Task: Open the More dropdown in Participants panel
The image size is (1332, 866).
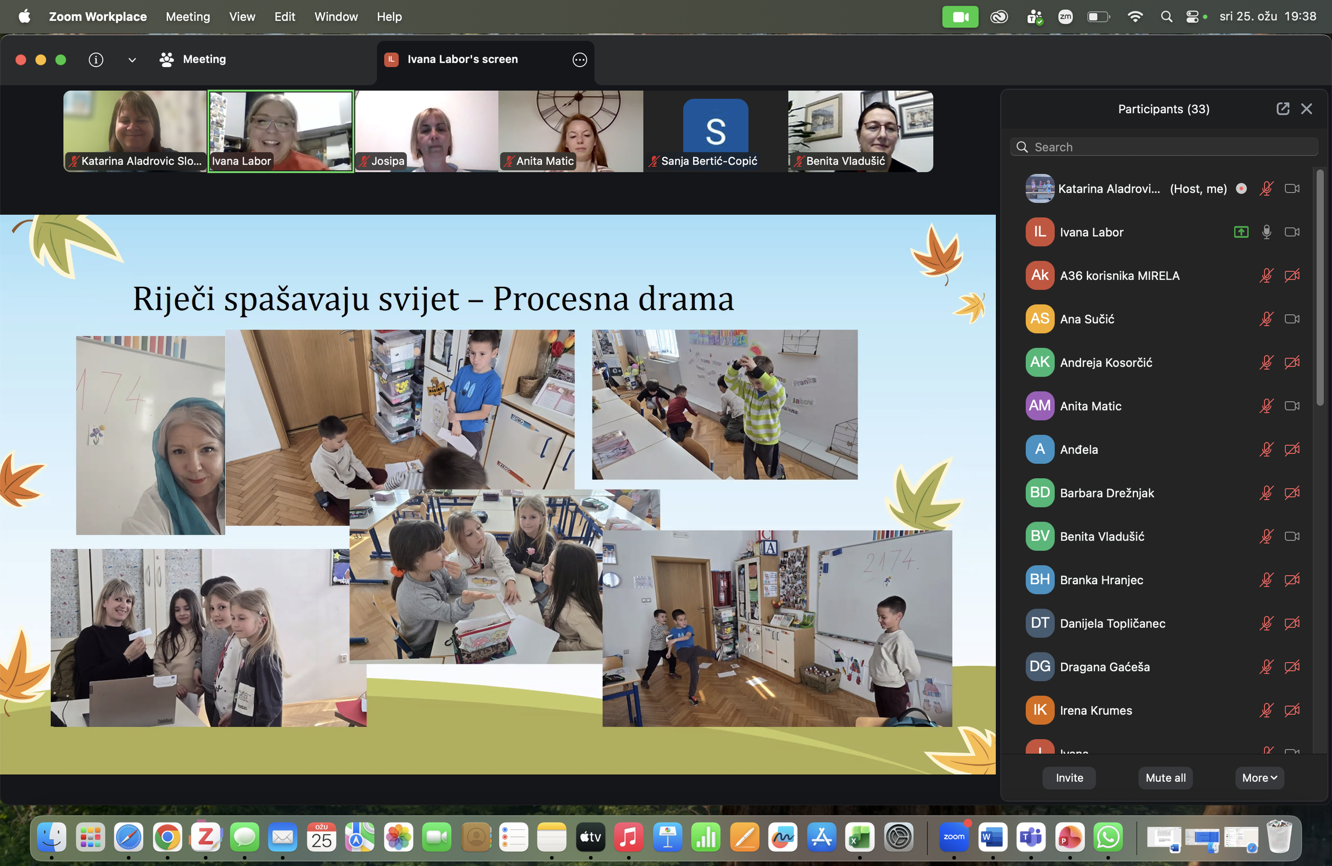Action: click(1259, 778)
